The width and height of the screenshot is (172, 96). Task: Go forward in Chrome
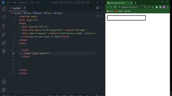click(111, 7)
